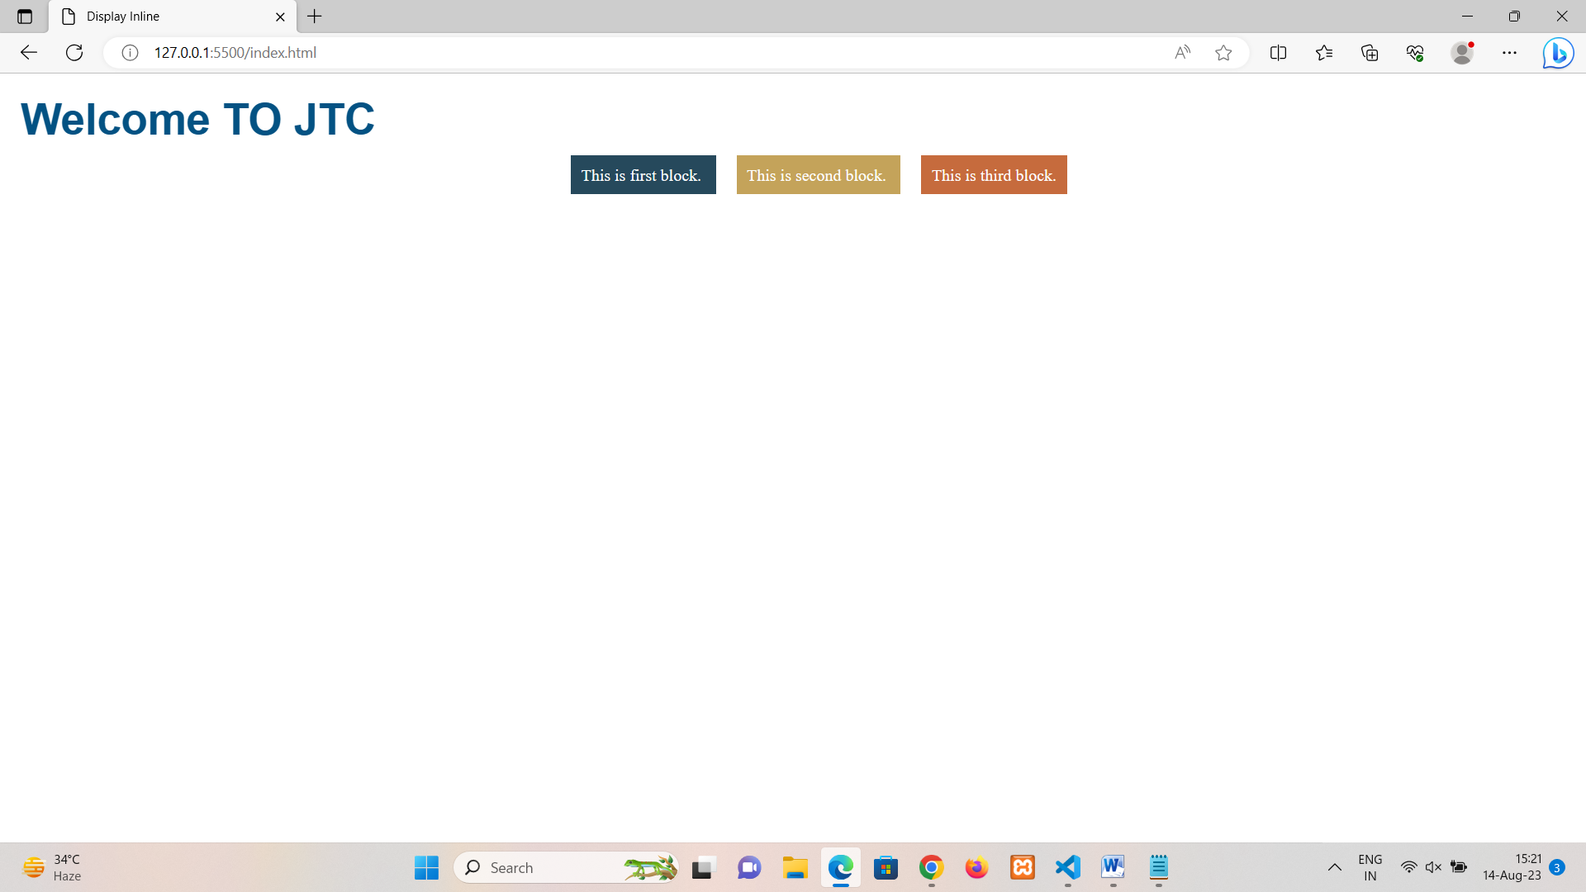Click the browser back arrow
This screenshot has width=1586, height=892.
29,53
